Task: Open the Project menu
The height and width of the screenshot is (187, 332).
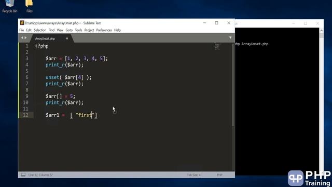Action: [x=89, y=30]
